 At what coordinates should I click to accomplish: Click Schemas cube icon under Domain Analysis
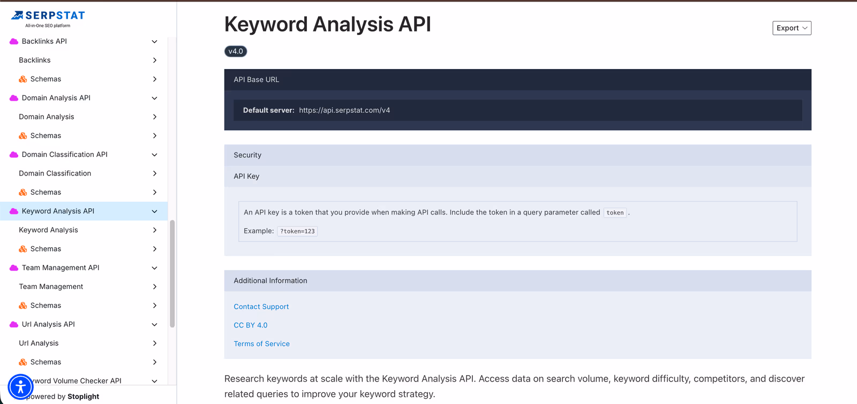[x=23, y=136]
